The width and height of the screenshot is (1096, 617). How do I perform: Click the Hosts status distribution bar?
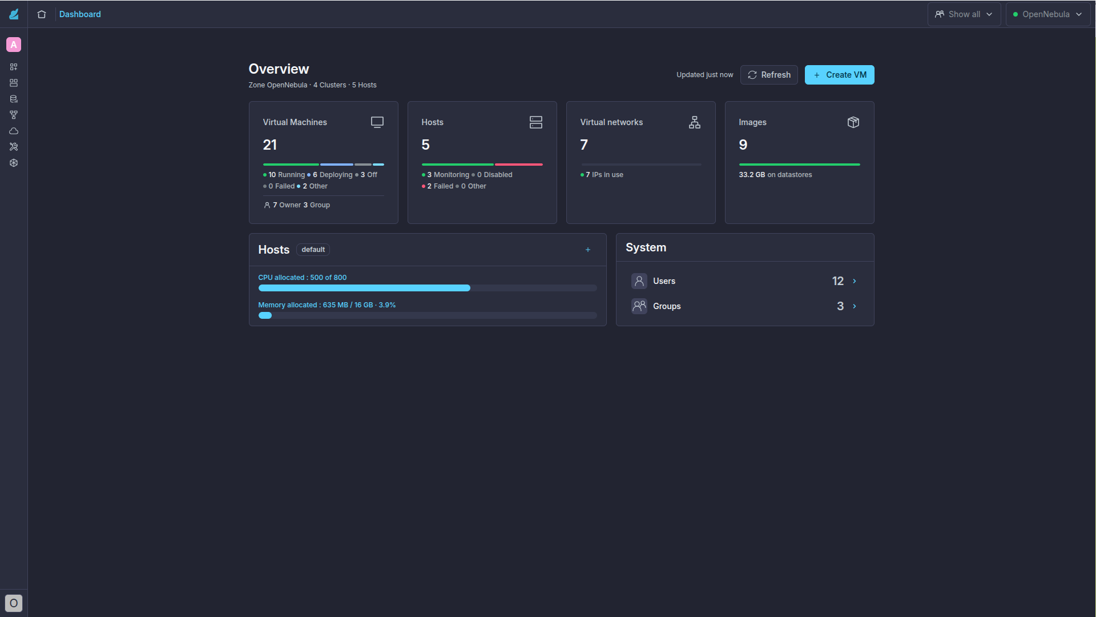coord(482,165)
